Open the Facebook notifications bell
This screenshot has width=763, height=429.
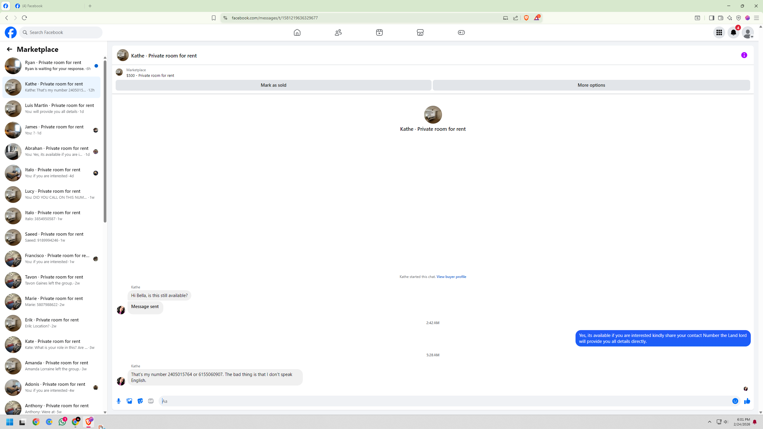tap(733, 32)
